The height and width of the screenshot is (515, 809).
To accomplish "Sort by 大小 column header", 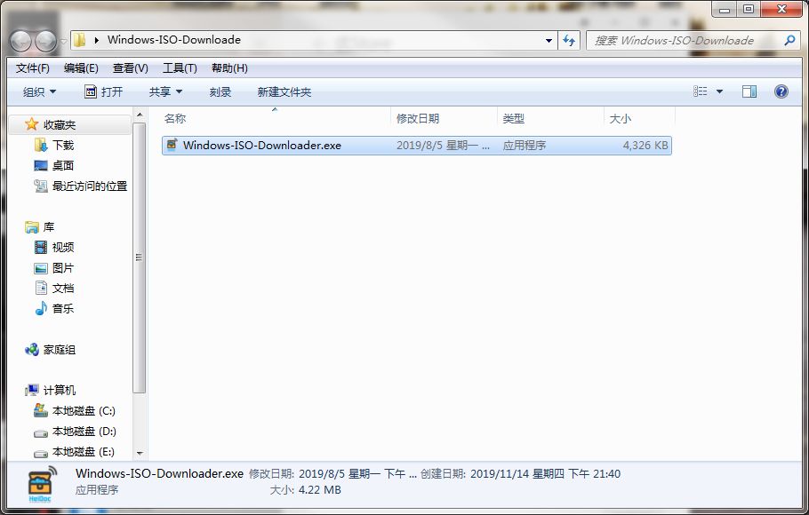I will pos(621,119).
